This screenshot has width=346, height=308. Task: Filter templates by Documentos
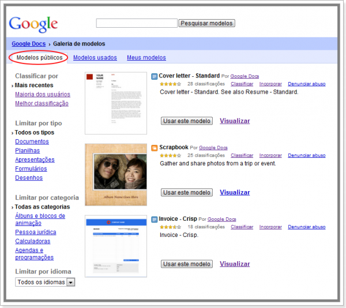[32, 142]
